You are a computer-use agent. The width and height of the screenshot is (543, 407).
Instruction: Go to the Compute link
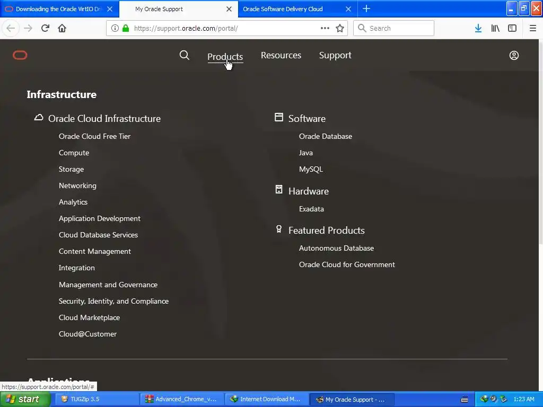pyautogui.click(x=74, y=153)
